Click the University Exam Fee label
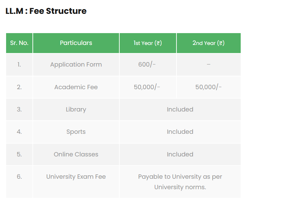 pos(76,177)
